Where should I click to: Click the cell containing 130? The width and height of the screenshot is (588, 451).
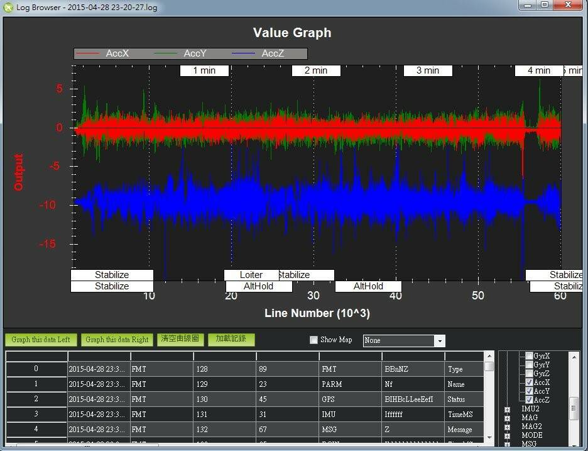point(225,399)
